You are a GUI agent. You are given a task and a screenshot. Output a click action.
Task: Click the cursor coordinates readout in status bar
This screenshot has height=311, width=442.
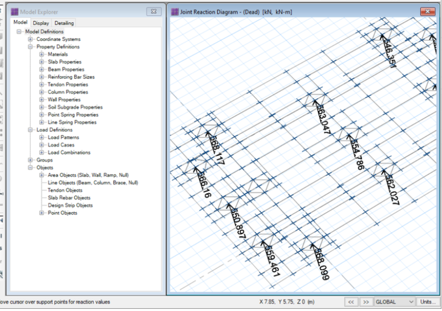(287, 302)
